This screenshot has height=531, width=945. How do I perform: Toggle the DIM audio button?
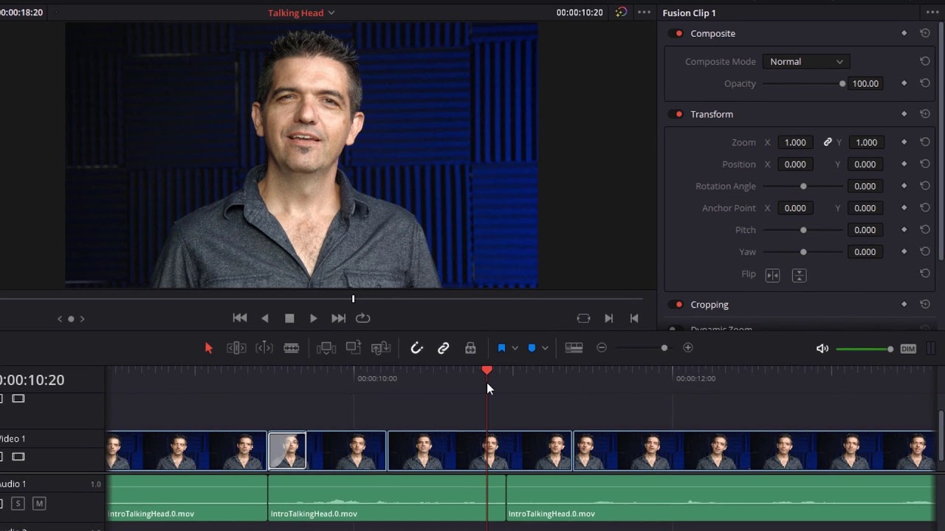(908, 349)
